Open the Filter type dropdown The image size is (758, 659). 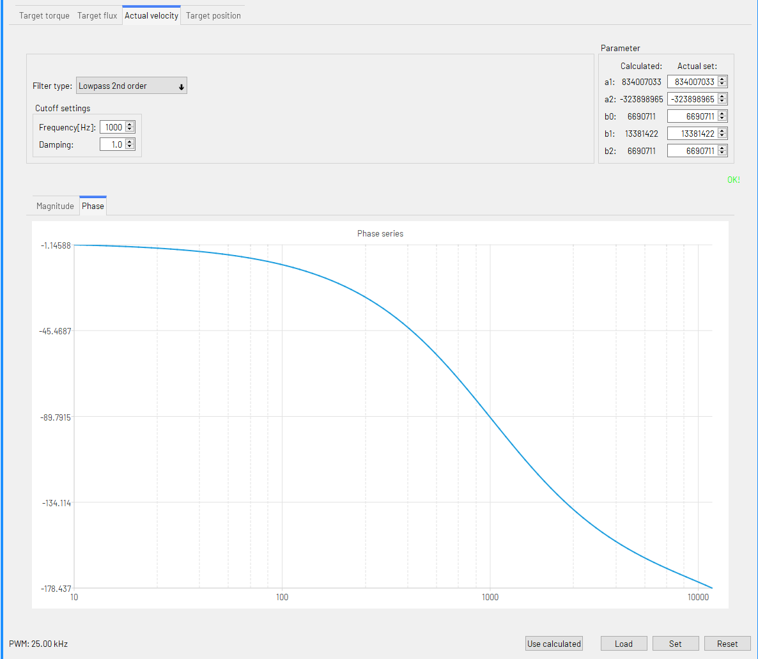point(132,86)
